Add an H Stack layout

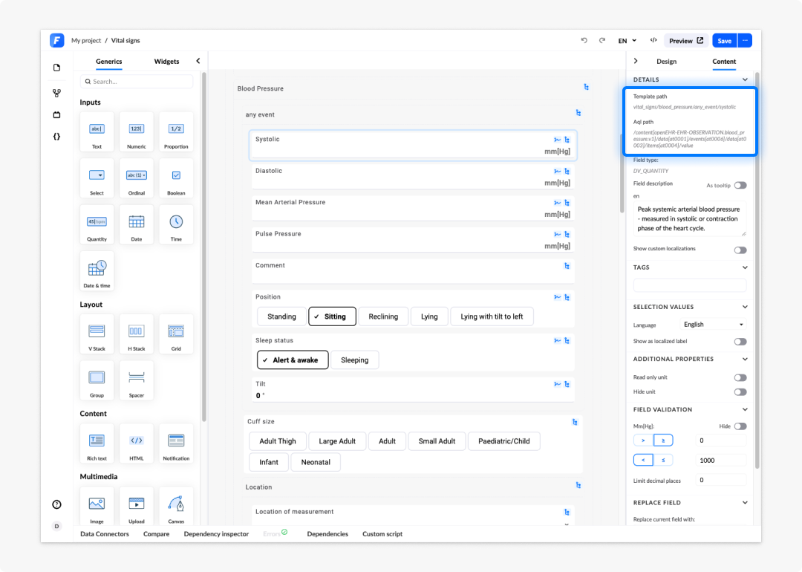tap(137, 334)
